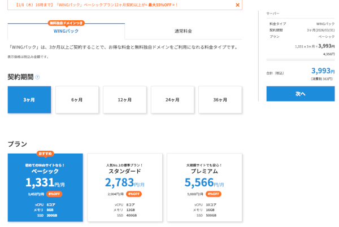This screenshot has width=339, height=227.
Task: Choose the 12ヶ月 contract period
Action: (124, 99)
